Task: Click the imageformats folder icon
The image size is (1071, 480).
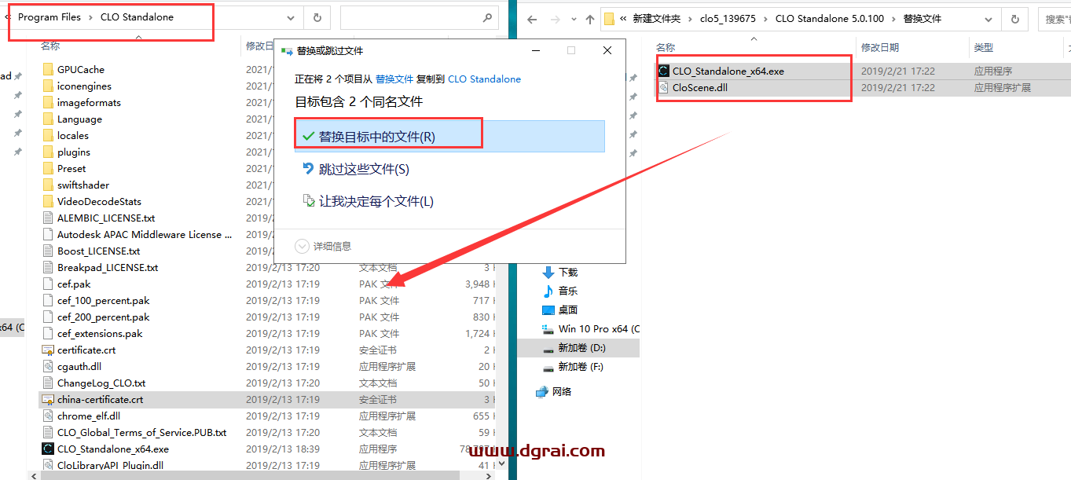Action: 48,102
